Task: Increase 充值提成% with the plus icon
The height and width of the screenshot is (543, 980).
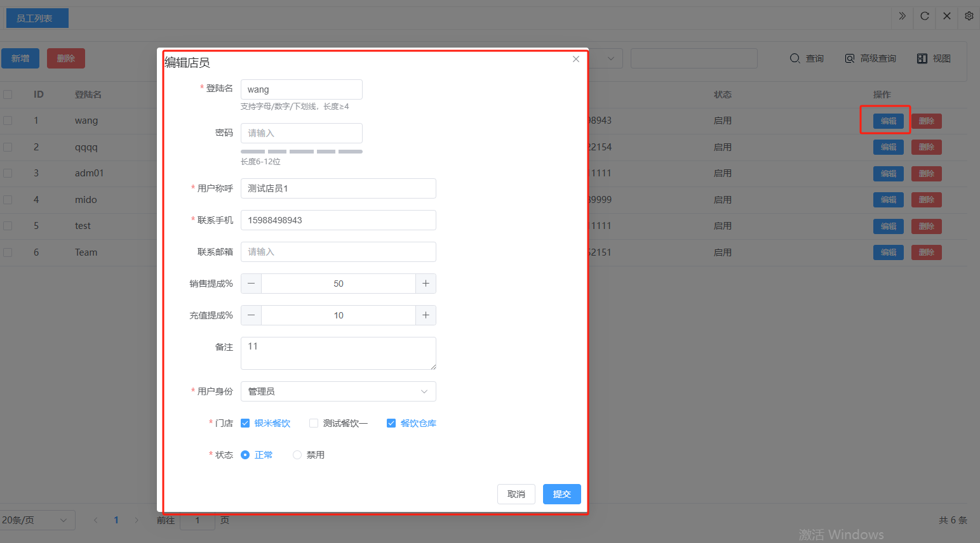Action: click(x=426, y=315)
